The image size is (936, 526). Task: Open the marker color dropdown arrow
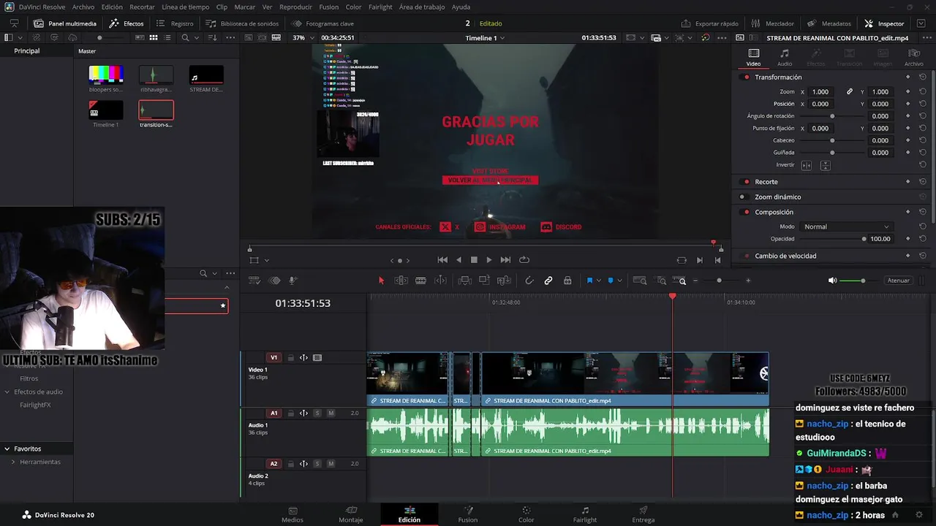click(x=619, y=281)
